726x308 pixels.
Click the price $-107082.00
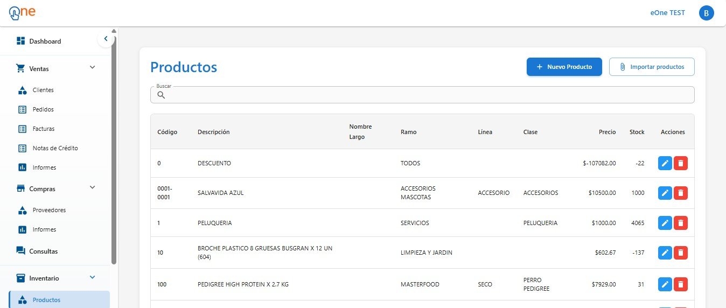click(x=599, y=163)
